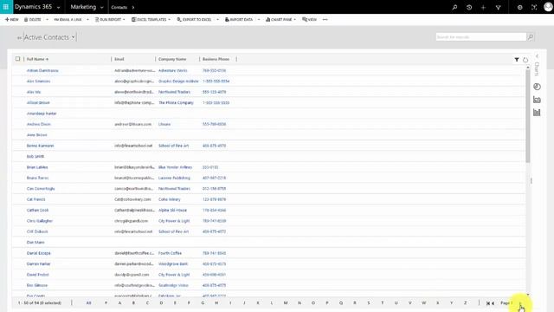Click the Delete command
The image size is (554, 312).
tap(33, 19)
